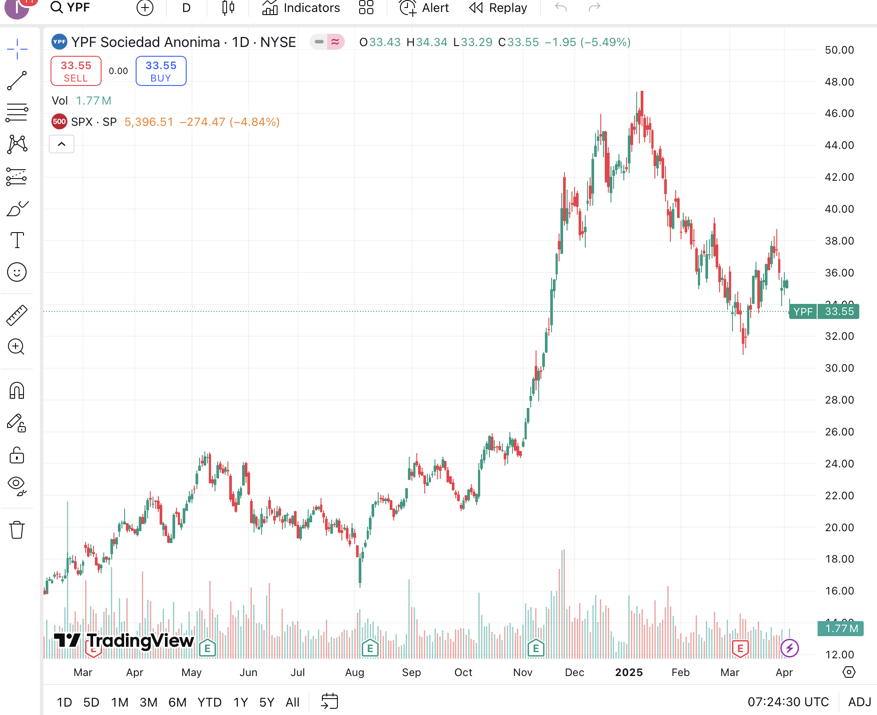
Task: Add a symbol to compare with plus icon
Action: tap(145, 8)
